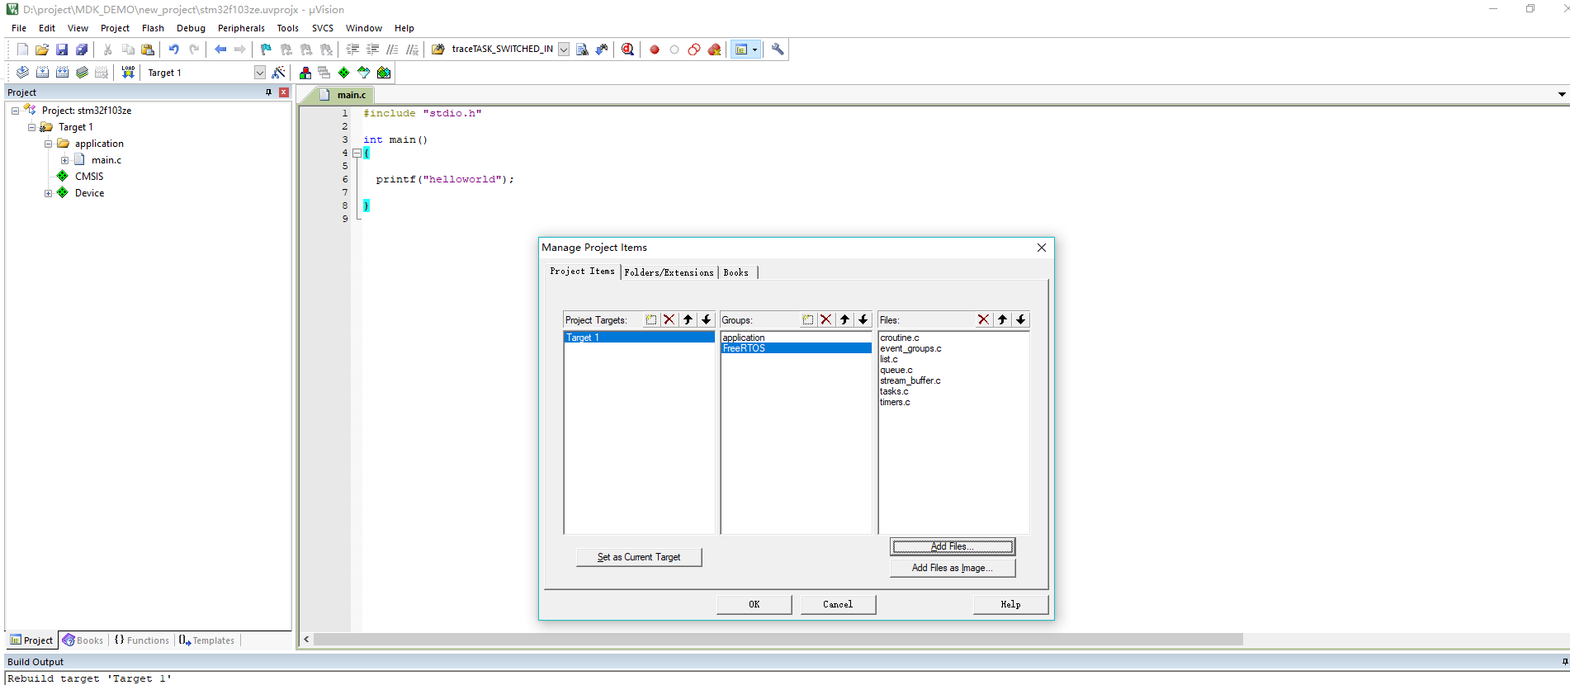Open the traceTASK_SWITCHED_IN find dropdown
This screenshot has width=1570, height=685.
click(x=564, y=50)
